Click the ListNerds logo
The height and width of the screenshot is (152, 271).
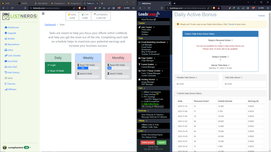(20, 17)
